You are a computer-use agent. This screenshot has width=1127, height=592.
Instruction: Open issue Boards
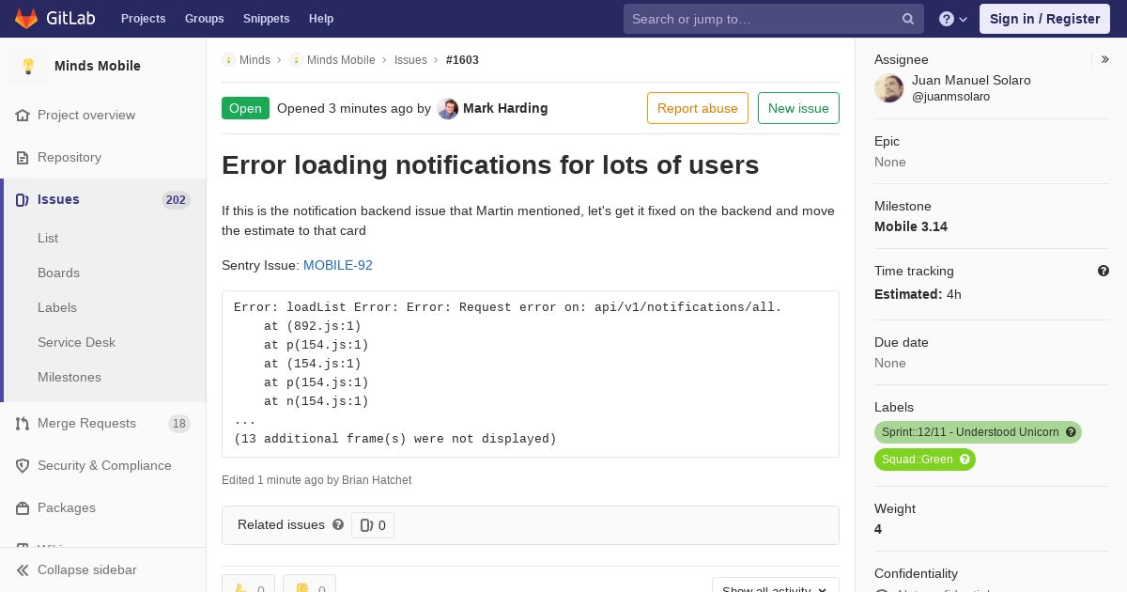pos(58,273)
